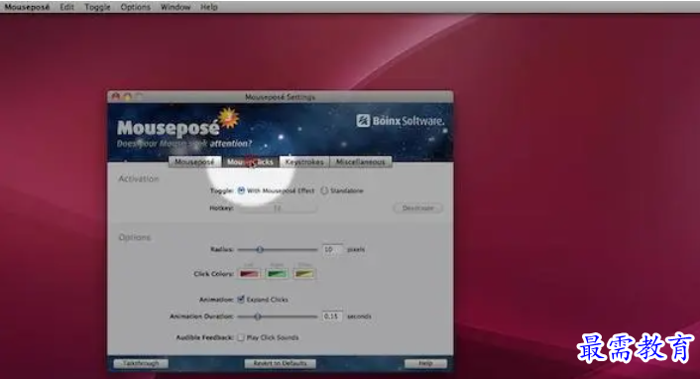This screenshot has height=379, width=700.
Task: Switch to the Mouse Clicks tab
Action: pyautogui.click(x=250, y=162)
